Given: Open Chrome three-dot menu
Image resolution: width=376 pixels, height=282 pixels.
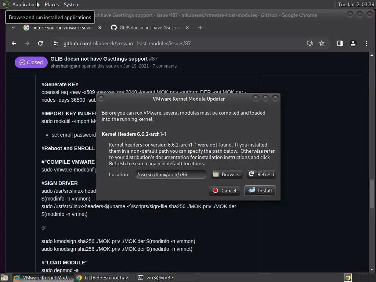Looking at the screenshot, I should click(366, 43).
